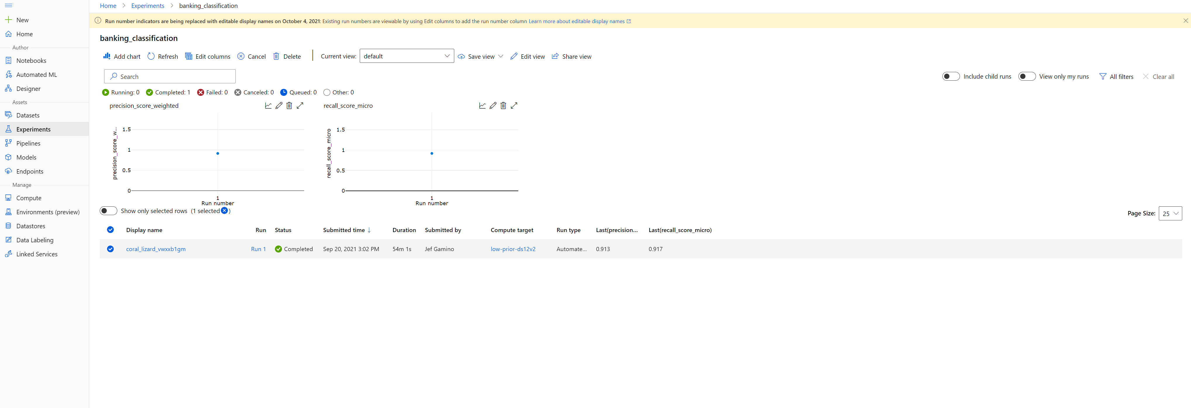This screenshot has height=408, width=1191.
Task: Click the Experiments breadcrumb link
Action: (147, 6)
